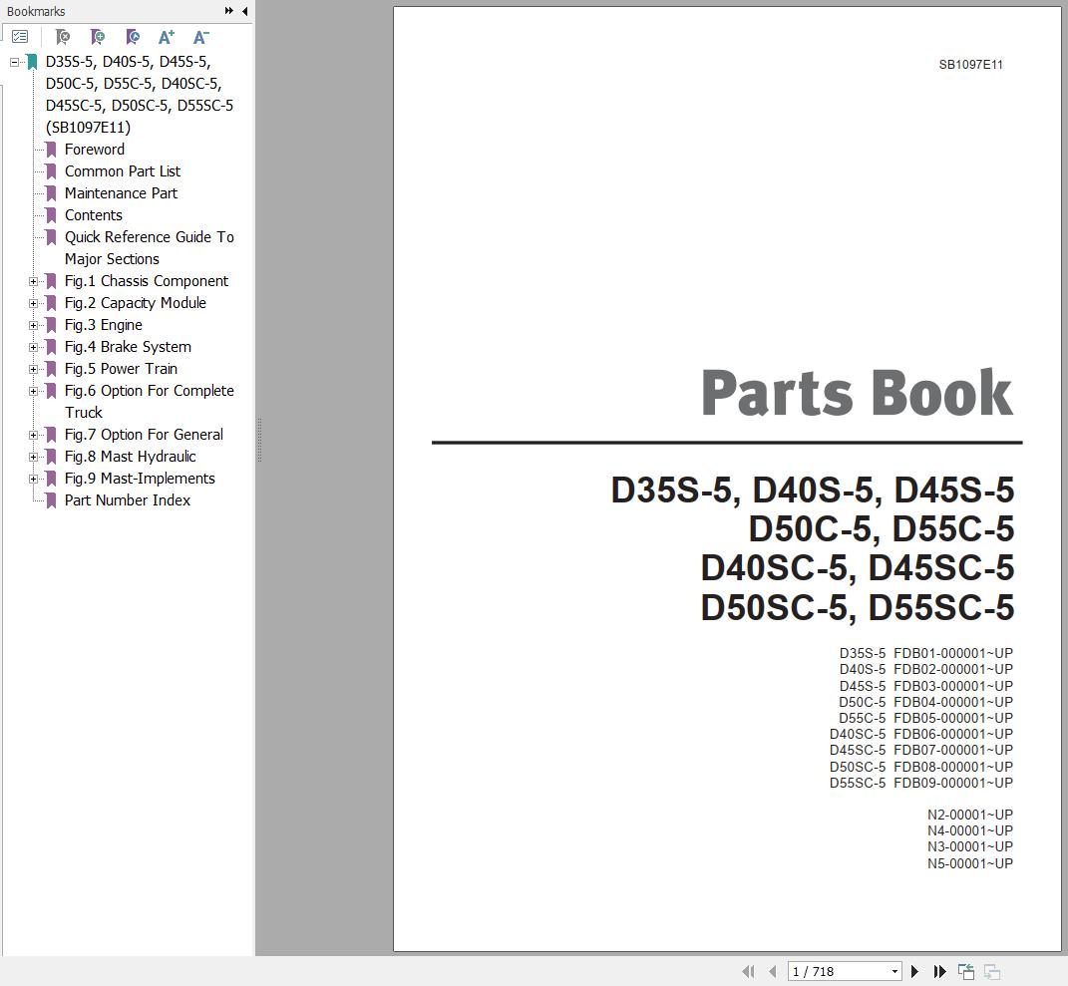The image size is (1068, 986).
Task: Select the Fig.1 Chassis Component bookmark label
Action: click(147, 281)
